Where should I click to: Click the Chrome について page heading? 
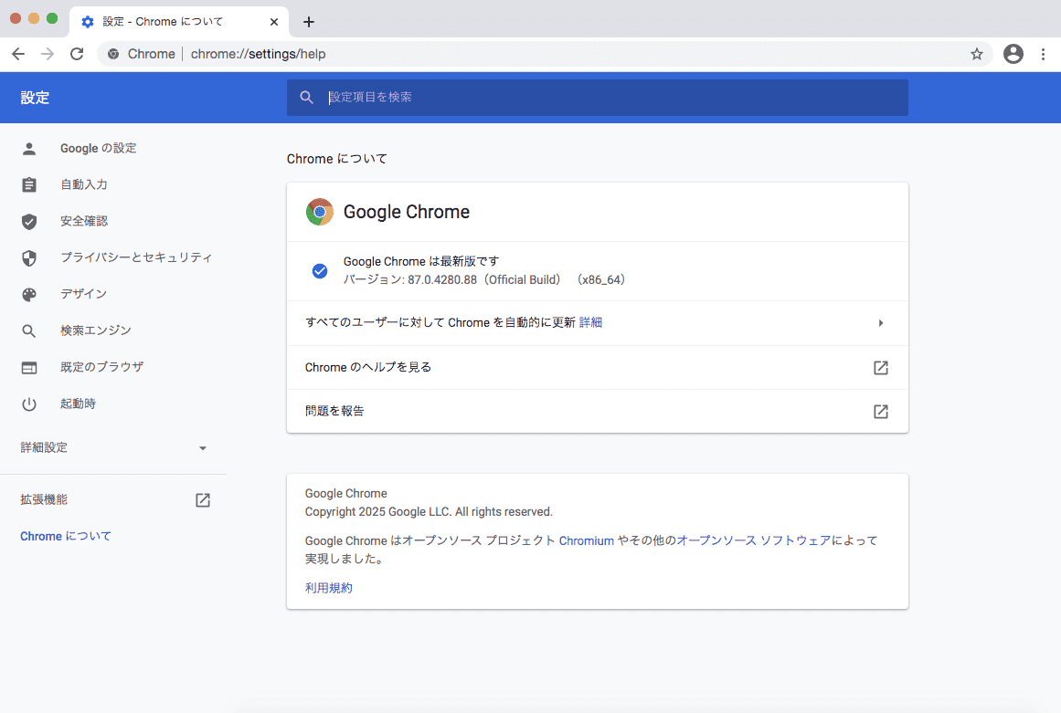[337, 159]
